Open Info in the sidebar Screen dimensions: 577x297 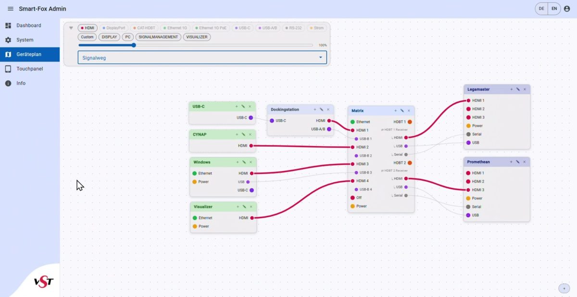coord(30,83)
